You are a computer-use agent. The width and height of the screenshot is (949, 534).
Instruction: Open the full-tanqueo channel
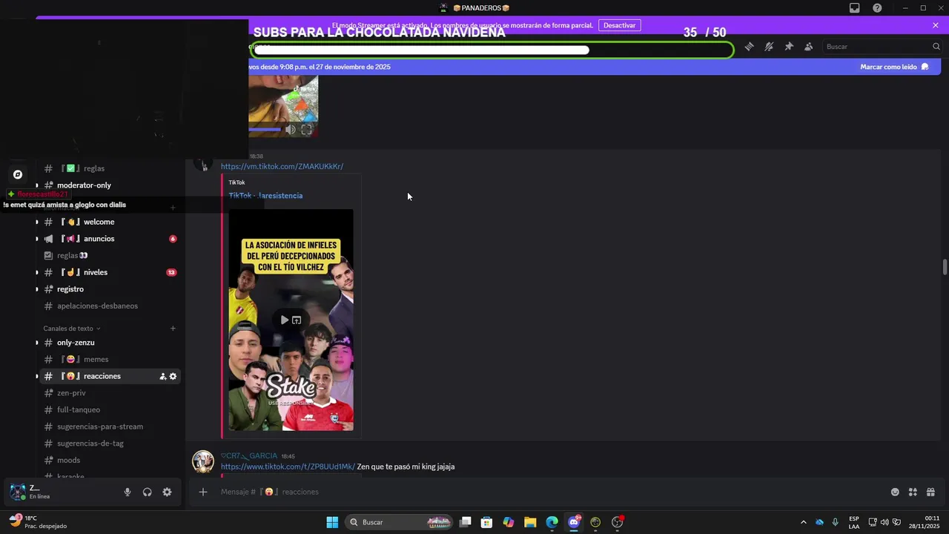pos(109,409)
